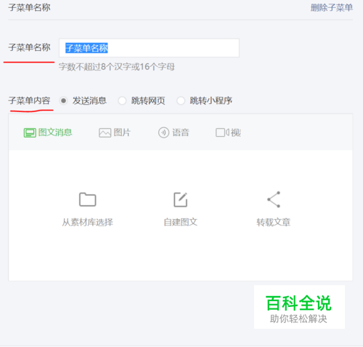
Task: Switch to the 图片 tab
Action: click(115, 132)
